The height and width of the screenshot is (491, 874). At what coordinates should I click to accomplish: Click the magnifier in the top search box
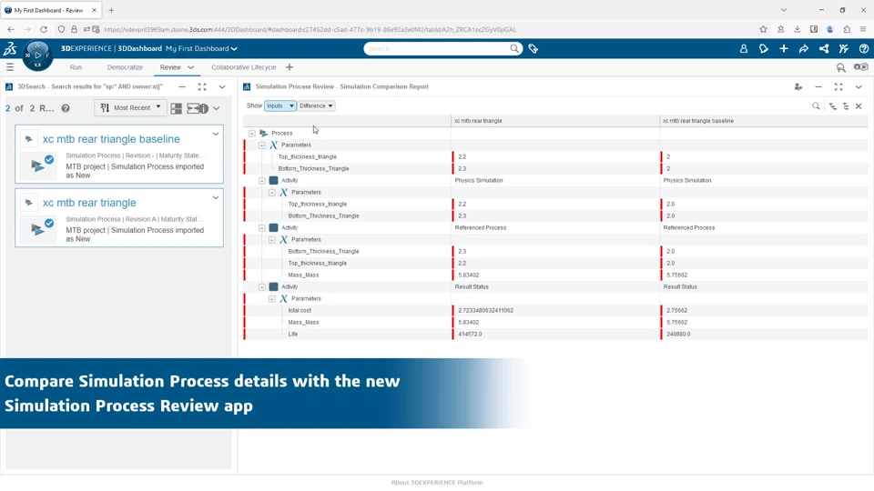tap(513, 48)
